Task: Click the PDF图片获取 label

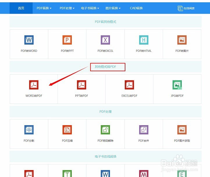Action: click(x=182, y=141)
